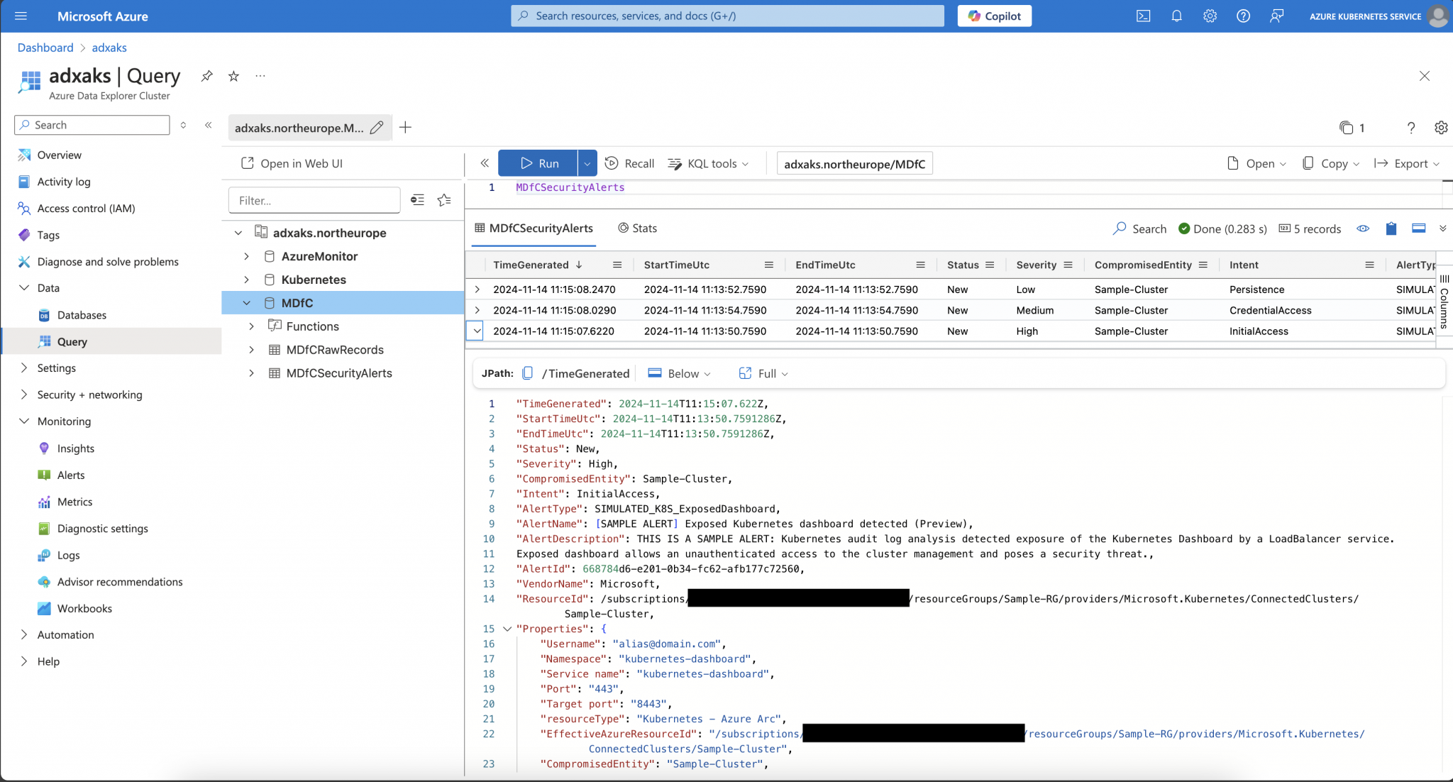The width and height of the screenshot is (1453, 782).
Task: Switch to the Stats tab
Action: click(x=637, y=228)
